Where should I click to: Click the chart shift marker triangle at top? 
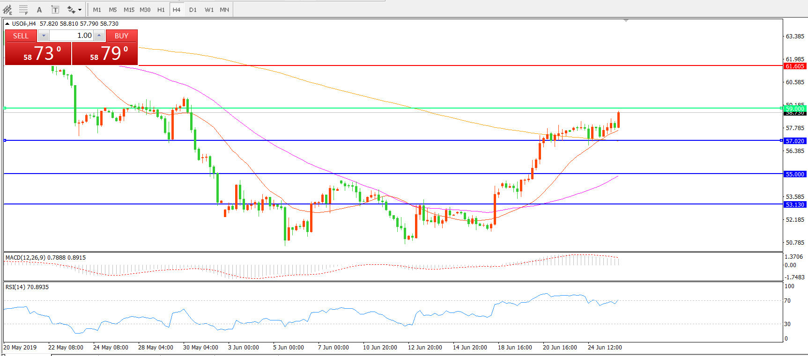coord(626,21)
